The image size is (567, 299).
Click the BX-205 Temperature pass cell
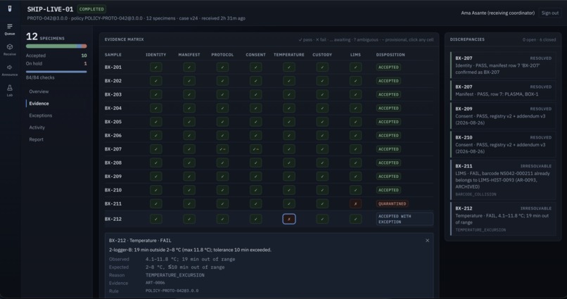click(289, 122)
